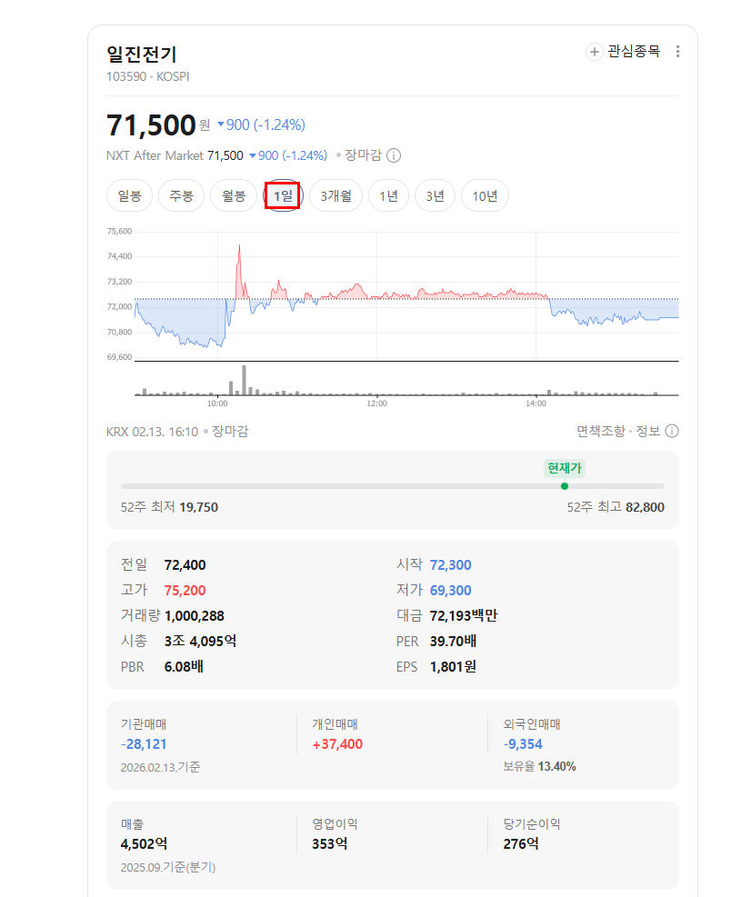Add stock to 관심종목 with plus icon
751x897 pixels.
(594, 52)
